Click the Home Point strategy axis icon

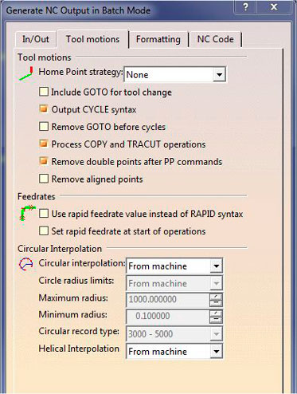[x=26, y=73]
